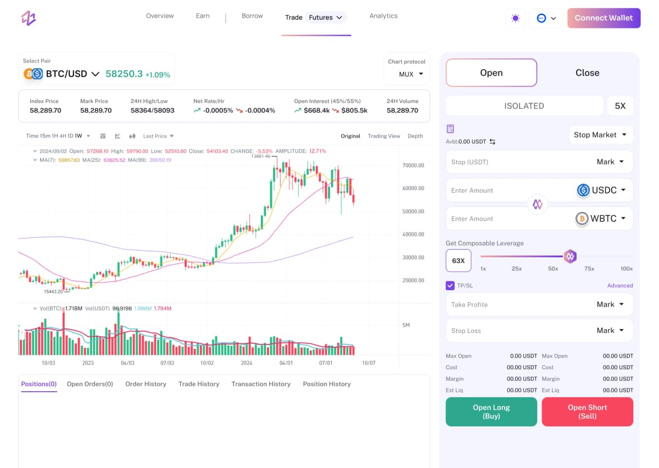Click the swap tokens icon between amount fields

tap(538, 204)
